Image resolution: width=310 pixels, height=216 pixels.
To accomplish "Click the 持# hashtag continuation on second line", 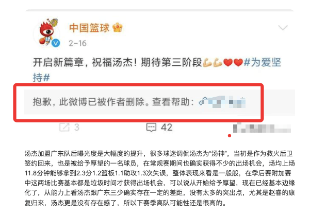I will click(x=41, y=78).
